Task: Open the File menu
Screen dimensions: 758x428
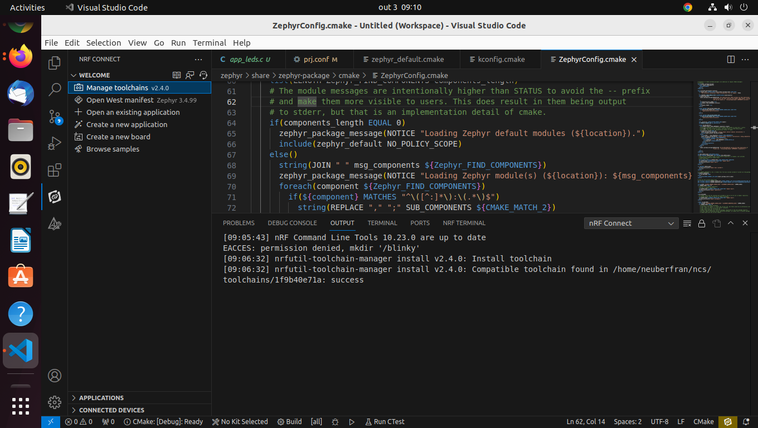Action: tap(51, 43)
